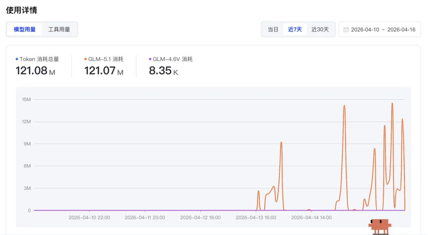Image resolution: width=428 pixels, height=235 pixels.
Task: Click the pixel mascot icon below the chart
Action: coord(379,226)
